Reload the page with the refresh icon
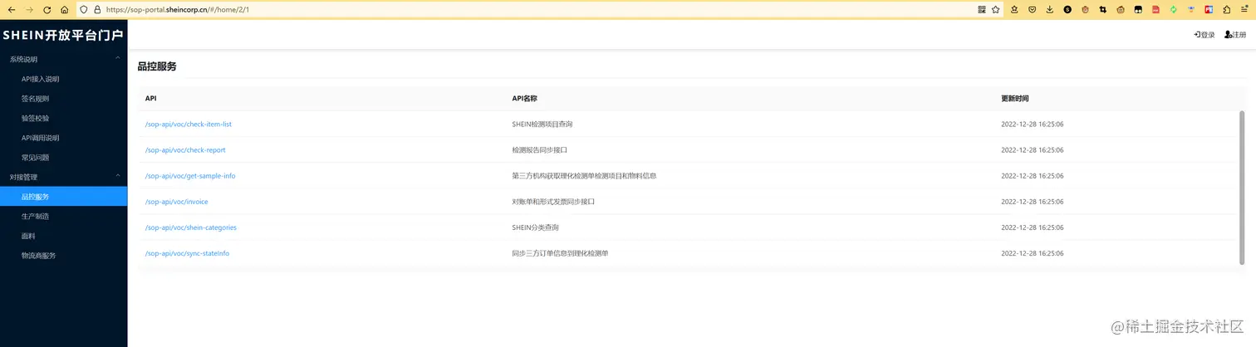1256x347 pixels. [47, 10]
